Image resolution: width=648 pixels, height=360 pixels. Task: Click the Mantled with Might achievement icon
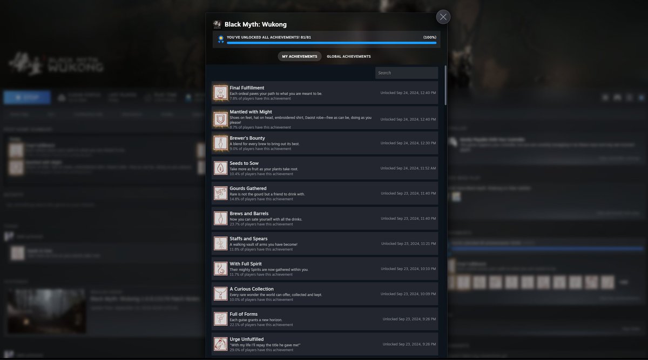220,118
